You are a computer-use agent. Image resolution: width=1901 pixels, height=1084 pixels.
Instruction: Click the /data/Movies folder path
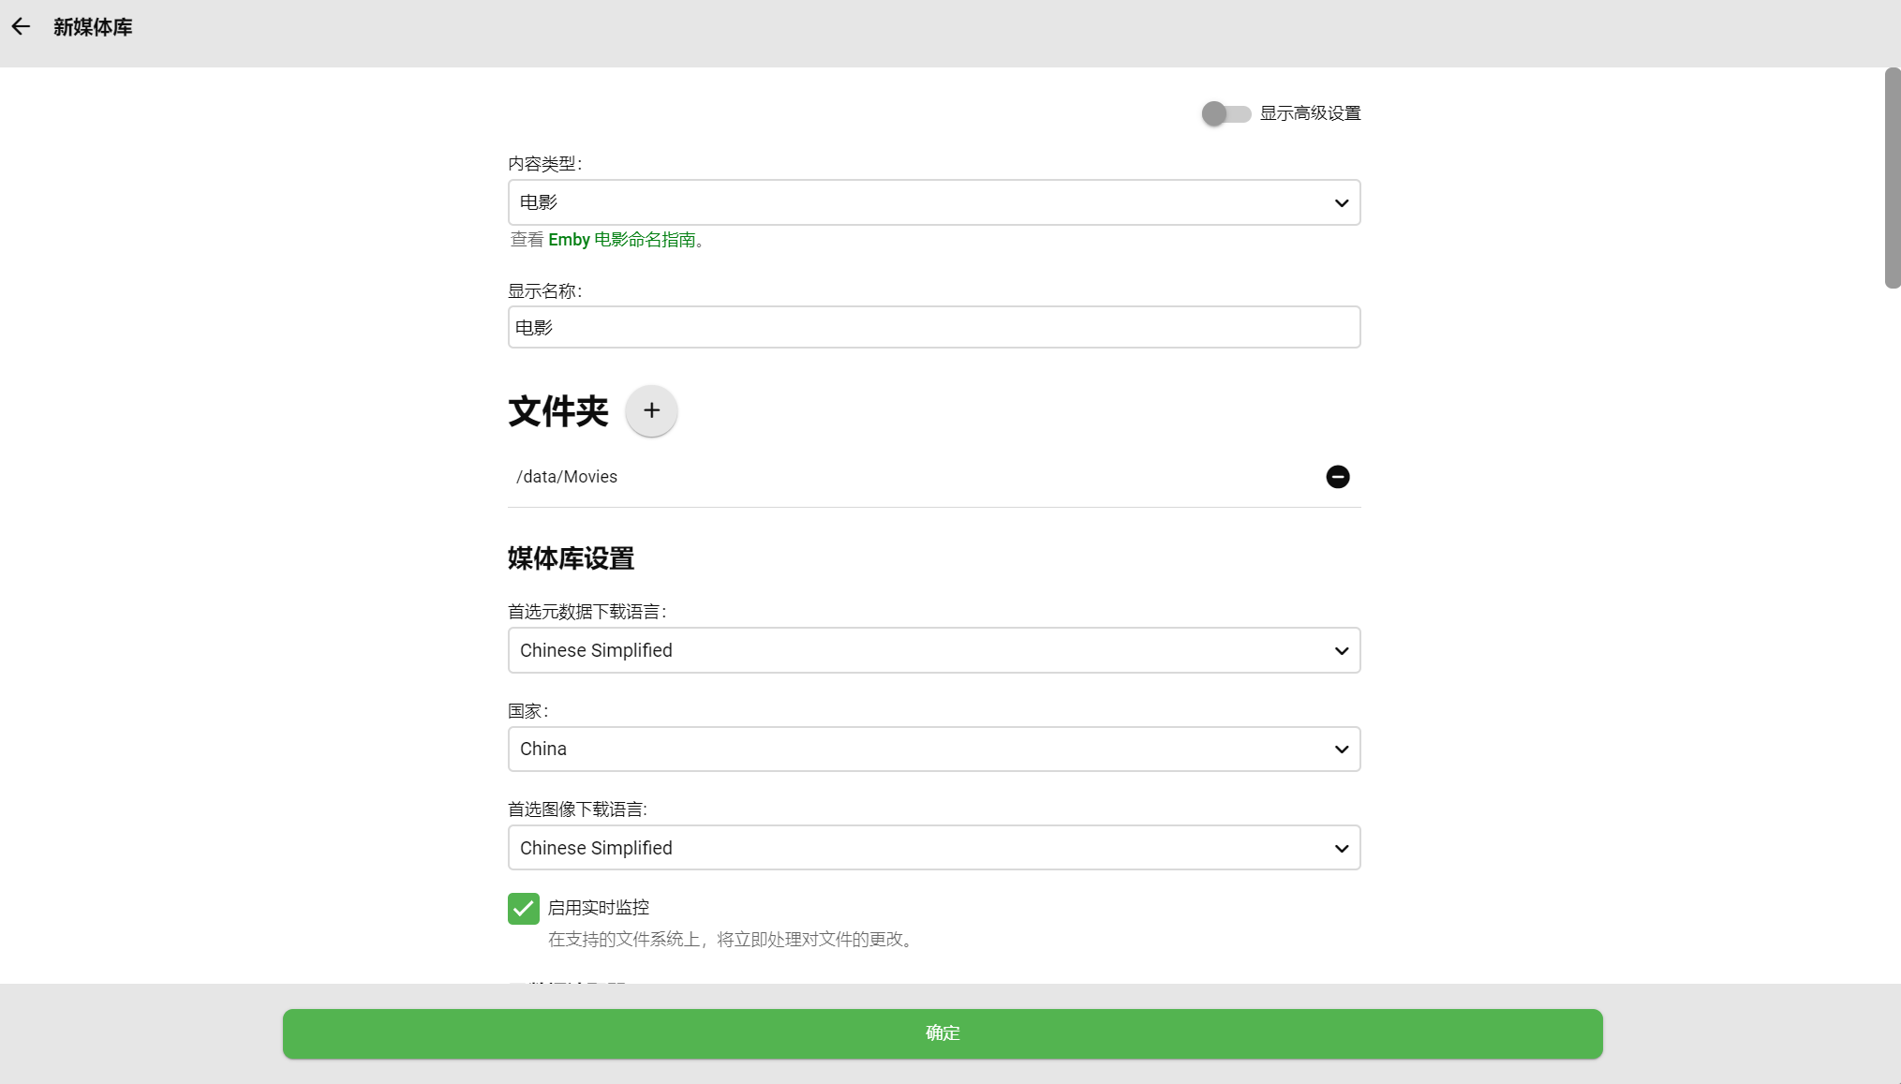(x=567, y=477)
